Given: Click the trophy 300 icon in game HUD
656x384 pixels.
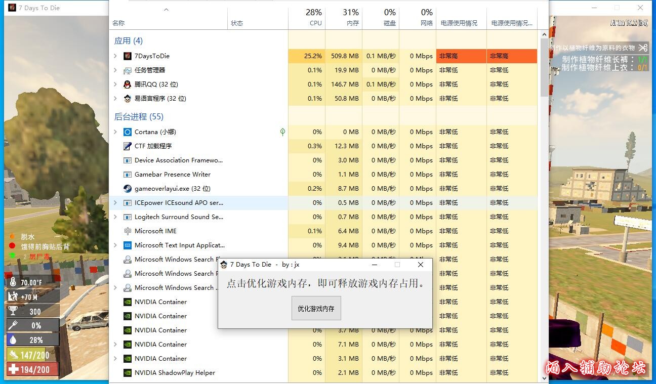Looking at the screenshot, I should pyautogui.click(x=13, y=311).
